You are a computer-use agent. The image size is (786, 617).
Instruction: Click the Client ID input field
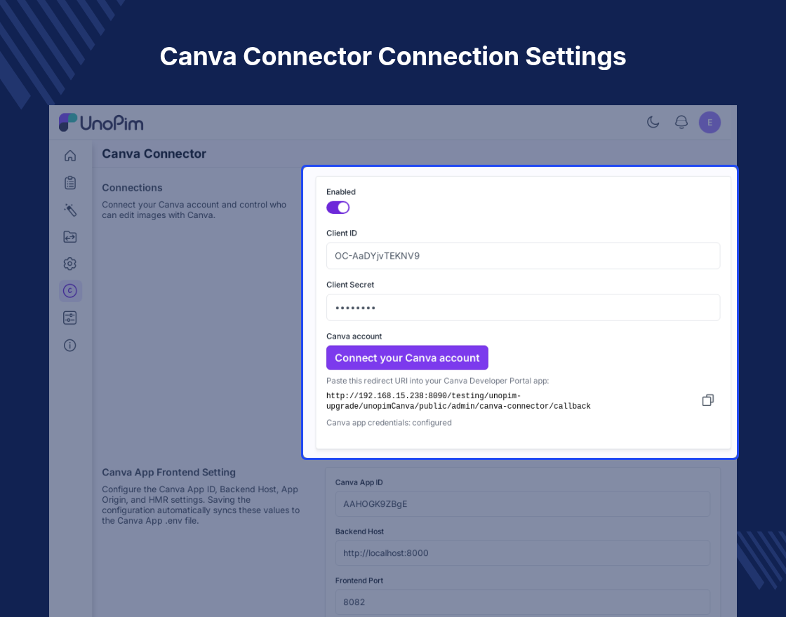524,256
